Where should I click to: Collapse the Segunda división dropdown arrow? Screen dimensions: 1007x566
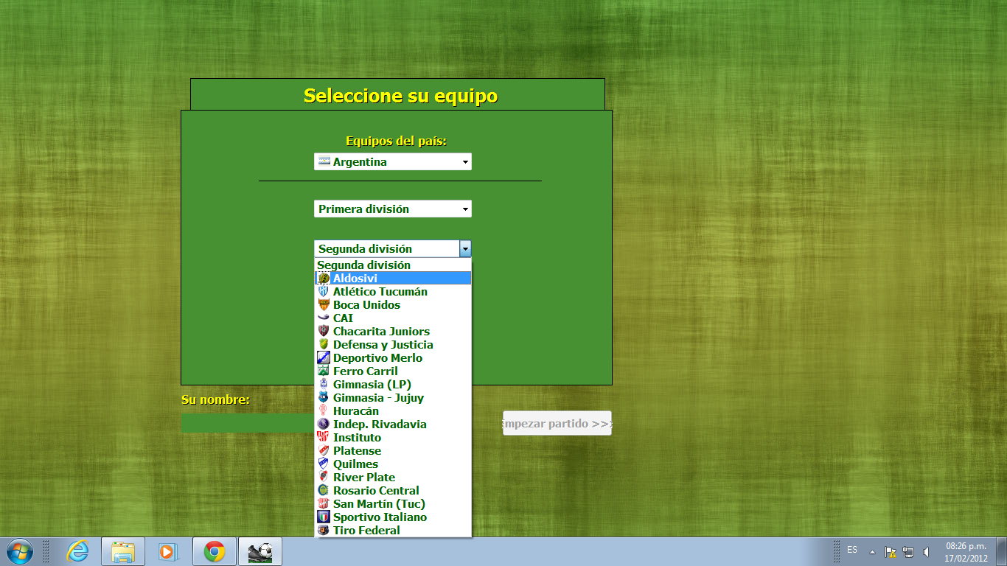coord(465,249)
